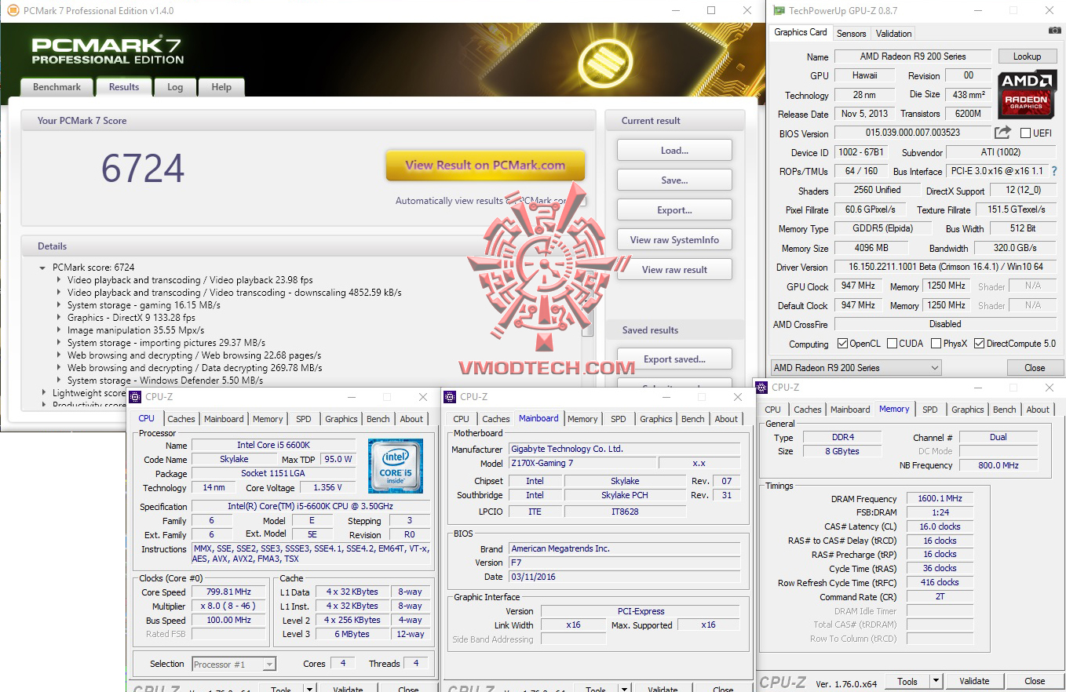
Task: Click the Lookup button in GPU-Z
Action: coord(1027,56)
